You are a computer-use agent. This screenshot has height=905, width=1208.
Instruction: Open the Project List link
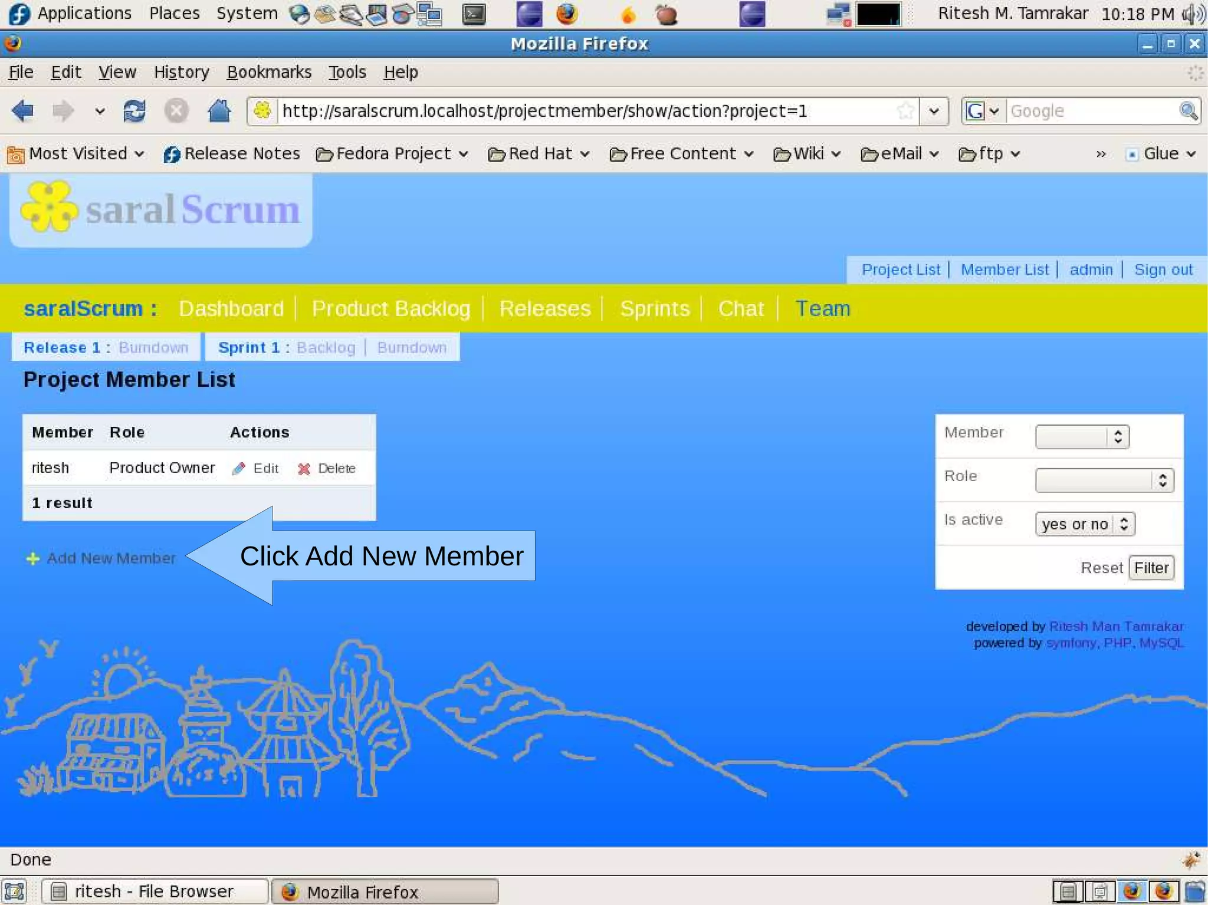point(901,269)
